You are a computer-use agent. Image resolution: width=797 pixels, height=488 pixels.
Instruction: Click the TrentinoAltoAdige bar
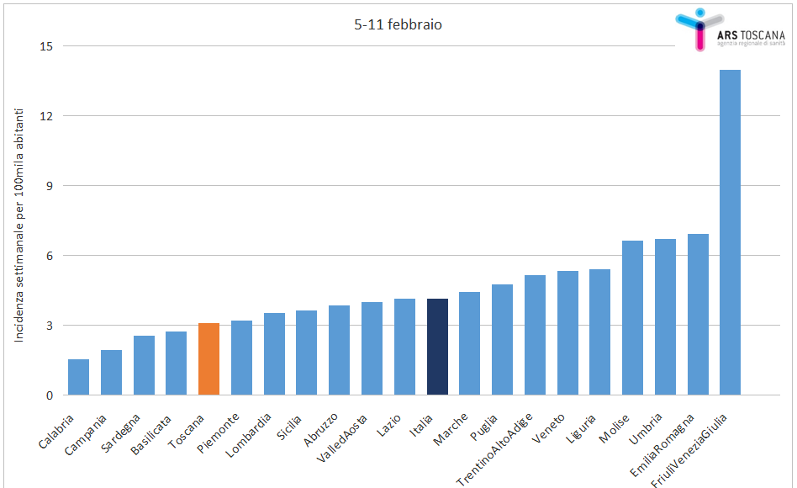click(x=536, y=336)
